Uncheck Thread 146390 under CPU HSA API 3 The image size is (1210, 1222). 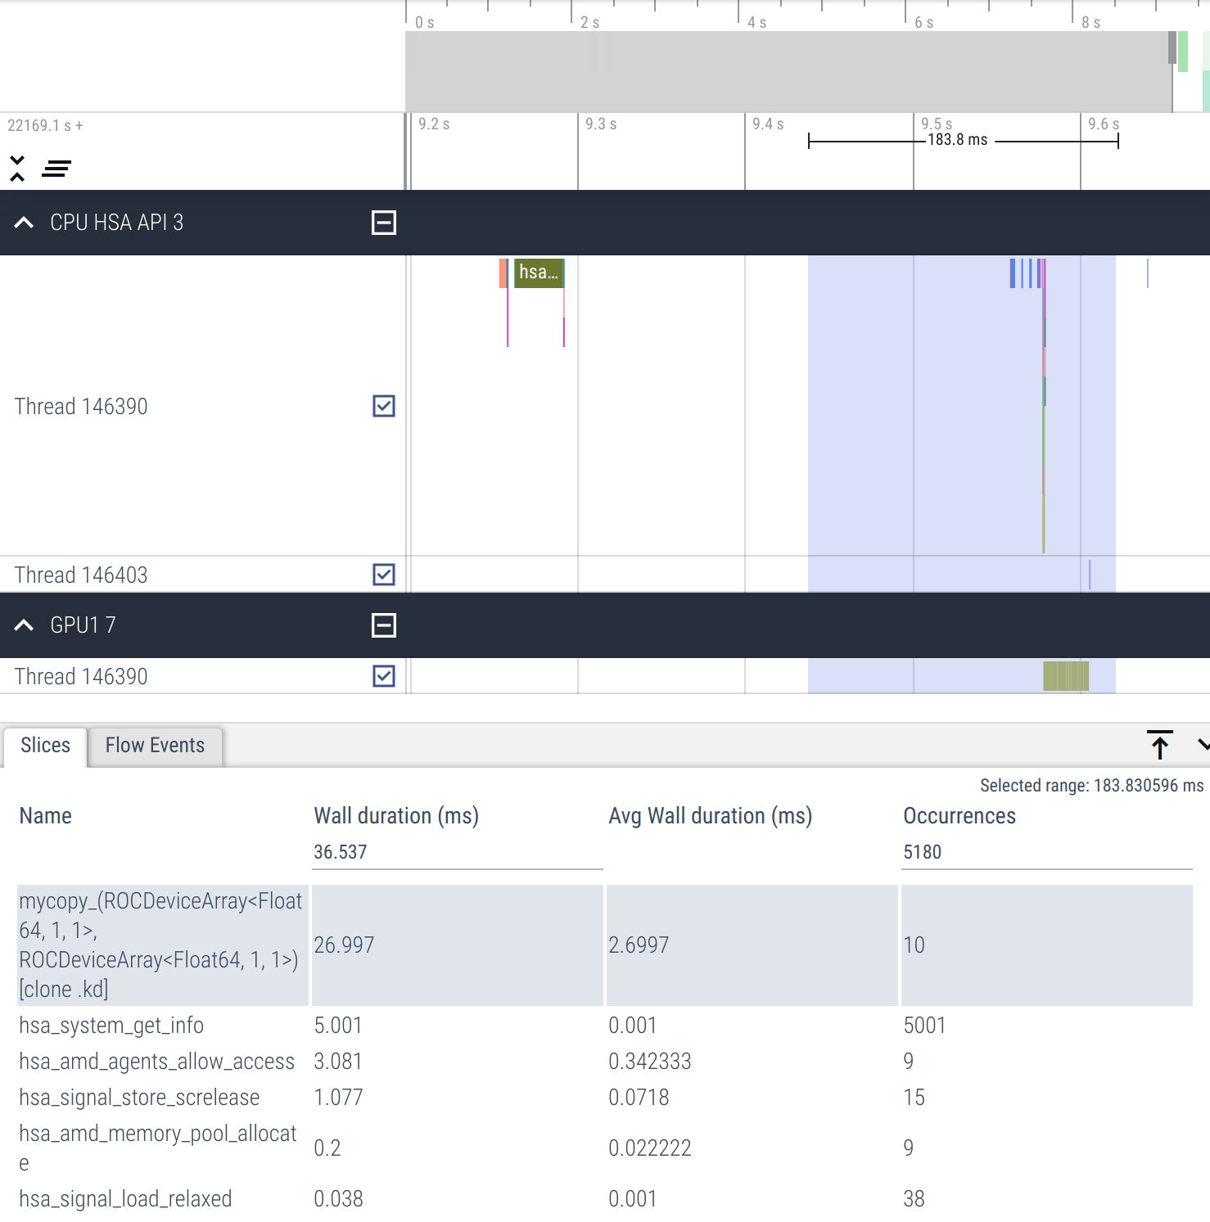[x=383, y=406]
